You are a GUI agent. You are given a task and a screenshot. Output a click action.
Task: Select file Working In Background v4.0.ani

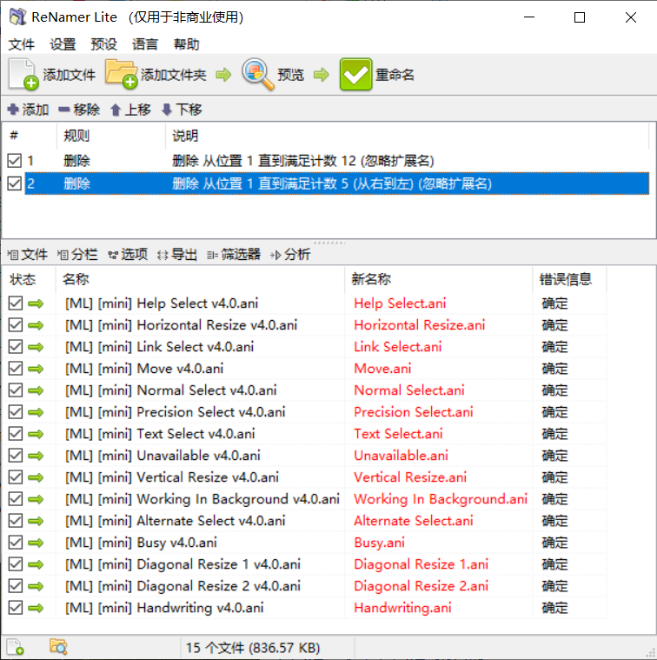tap(202, 499)
